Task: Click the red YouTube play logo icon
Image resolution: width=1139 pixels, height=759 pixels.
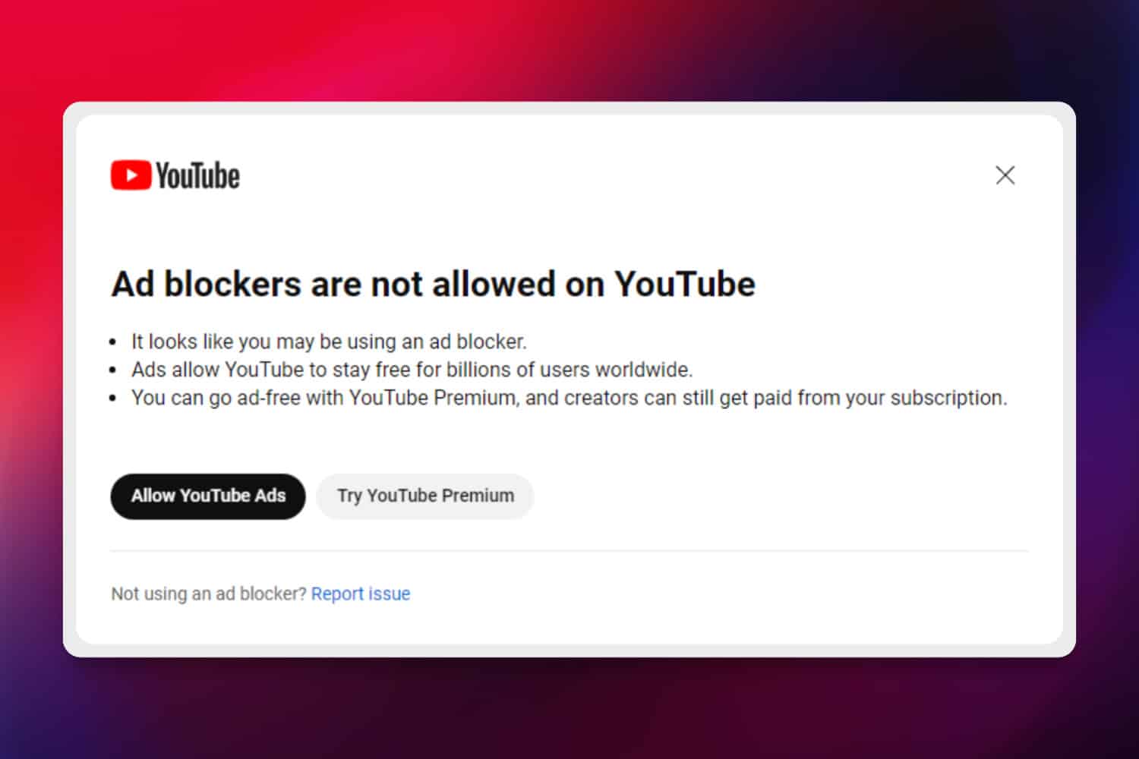Action: [x=131, y=175]
